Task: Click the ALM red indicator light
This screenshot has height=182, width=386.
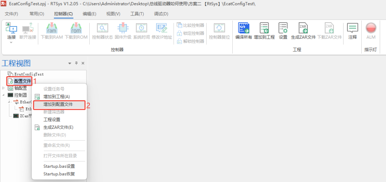Action: (371, 28)
